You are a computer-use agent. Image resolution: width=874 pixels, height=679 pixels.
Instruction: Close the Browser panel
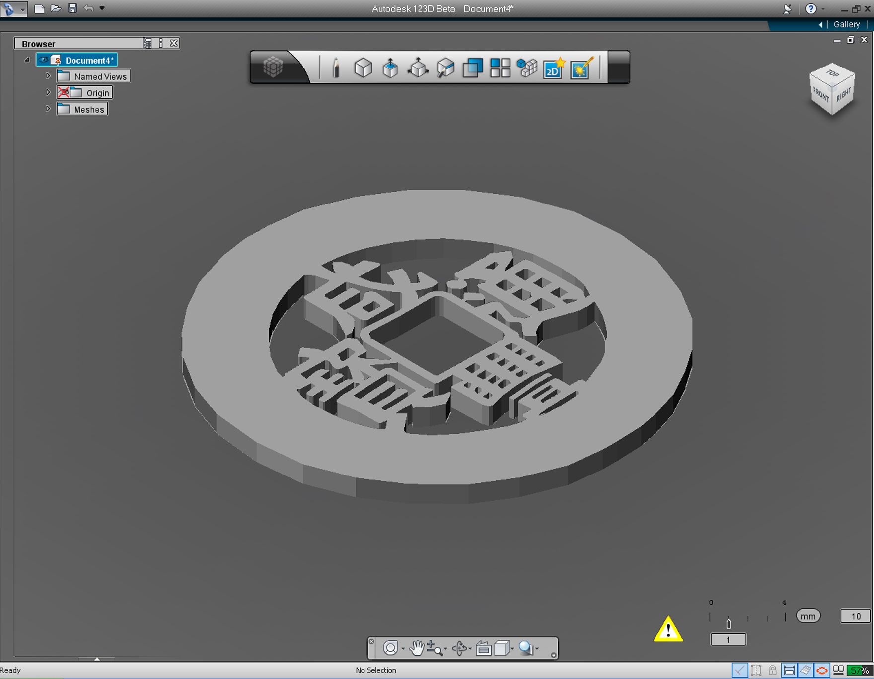[174, 43]
